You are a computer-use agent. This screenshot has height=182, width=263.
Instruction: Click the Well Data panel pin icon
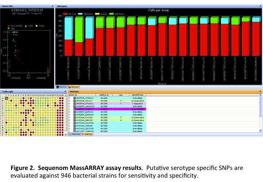[x=260, y=91]
